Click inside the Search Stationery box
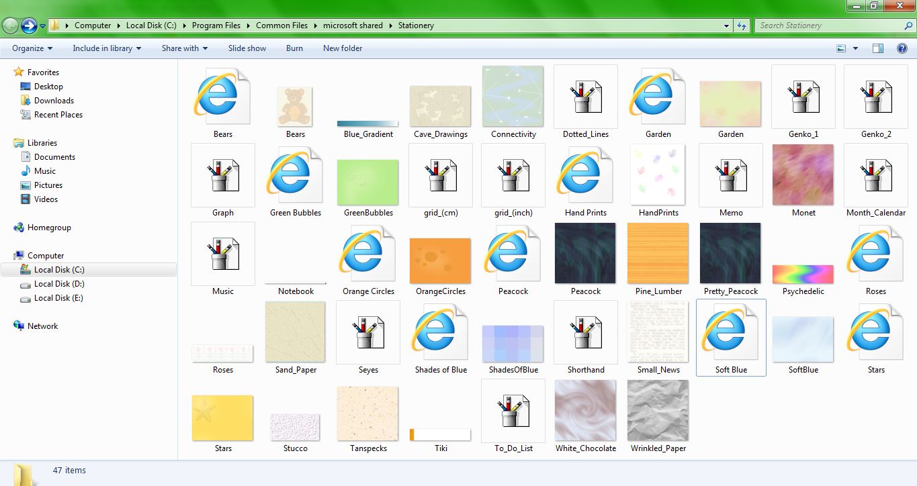Viewport: 917px width, 486px height. [x=826, y=25]
